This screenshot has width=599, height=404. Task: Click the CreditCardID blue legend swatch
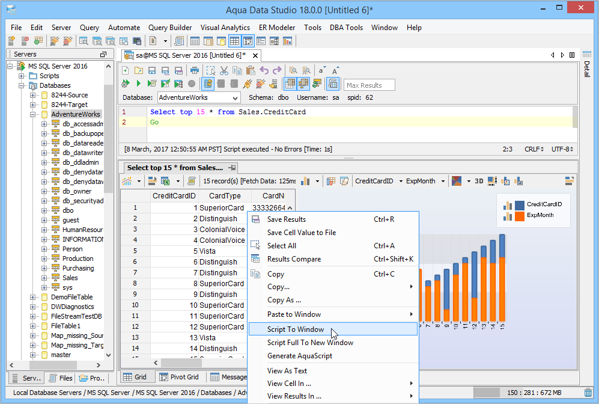coord(520,205)
